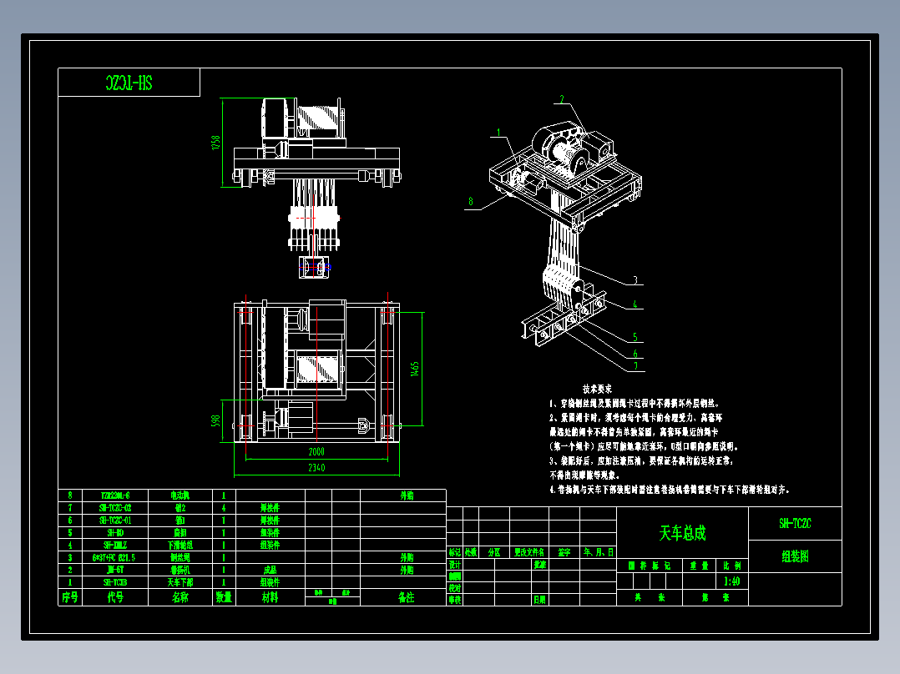Click the first technical requirement line
The height and width of the screenshot is (674, 900).
tap(635, 404)
